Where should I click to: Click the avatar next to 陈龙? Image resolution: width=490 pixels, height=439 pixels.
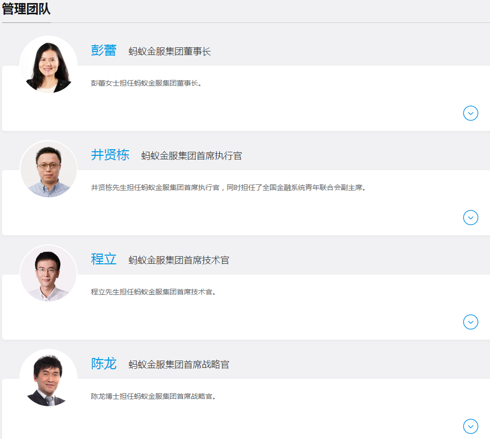pos(48,378)
